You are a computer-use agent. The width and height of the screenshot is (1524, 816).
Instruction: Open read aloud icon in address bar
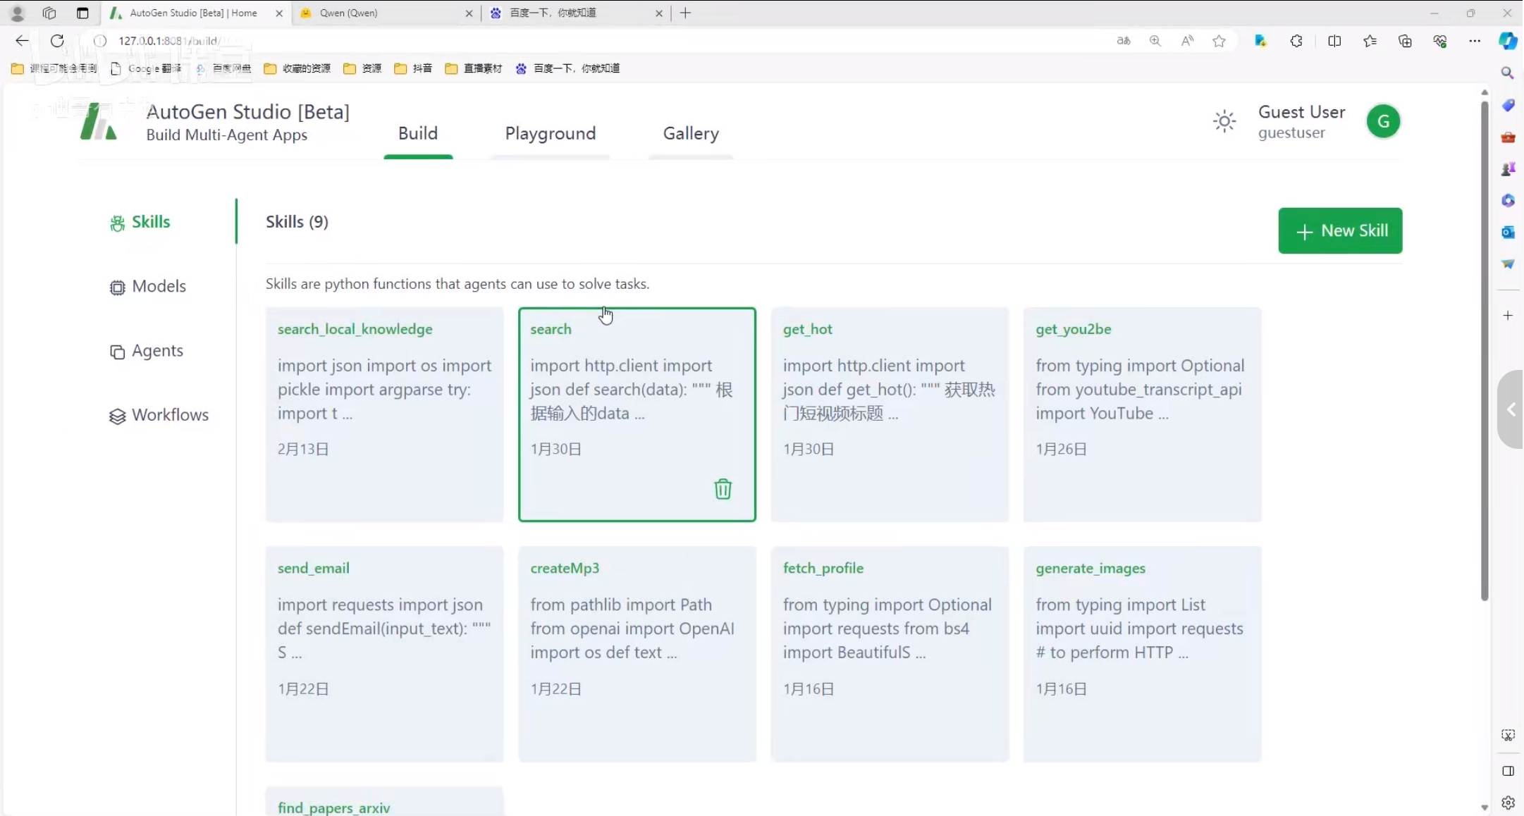click(x=1187, y=41)
